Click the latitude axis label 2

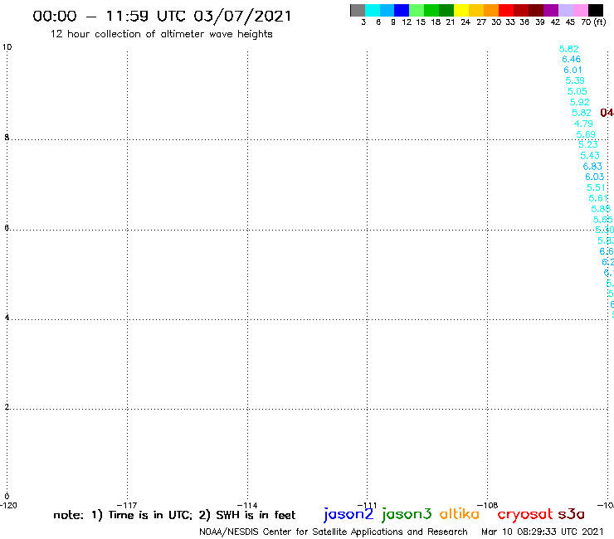click(7, 407)
